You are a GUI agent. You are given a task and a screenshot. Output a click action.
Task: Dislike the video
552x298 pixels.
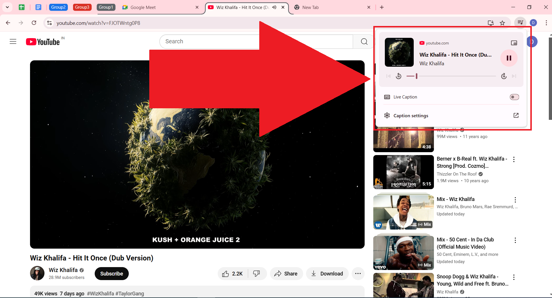(257, 274)
